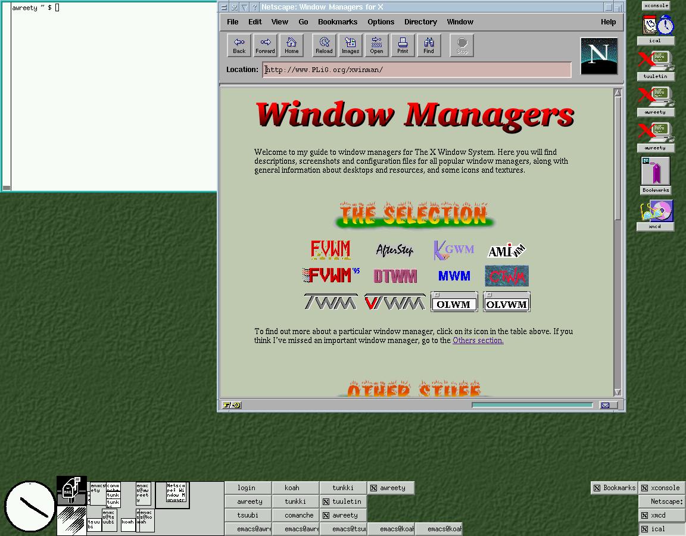Open the VTWM logo link

tap(395, 302)
